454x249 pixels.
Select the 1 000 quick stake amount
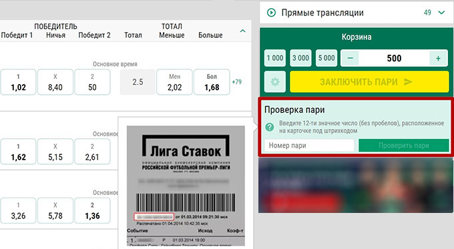[x=275, y=58]
